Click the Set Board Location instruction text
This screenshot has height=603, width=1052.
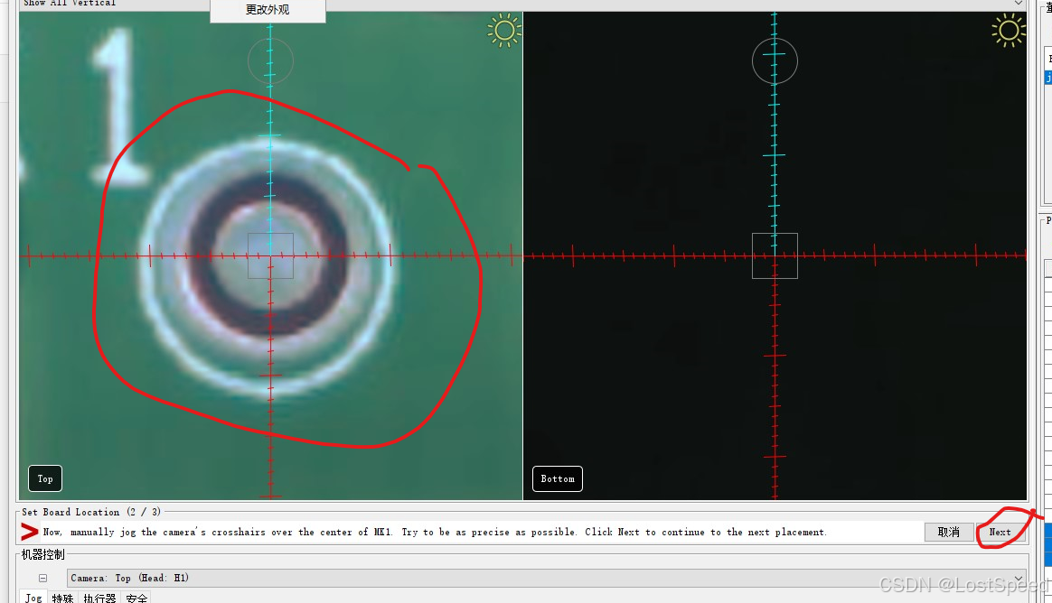click(434, 532)
